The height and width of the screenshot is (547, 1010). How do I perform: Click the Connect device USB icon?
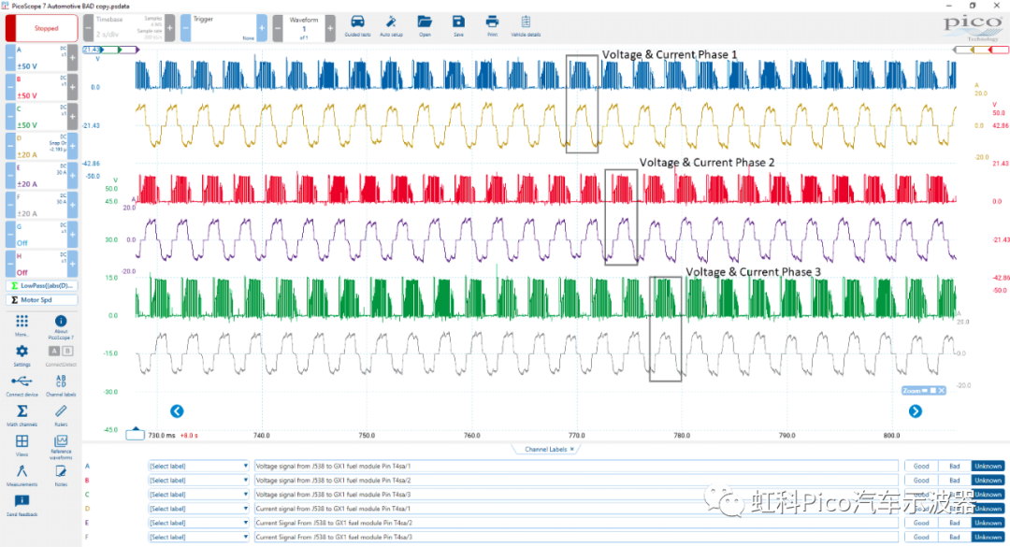pos(22,383)
